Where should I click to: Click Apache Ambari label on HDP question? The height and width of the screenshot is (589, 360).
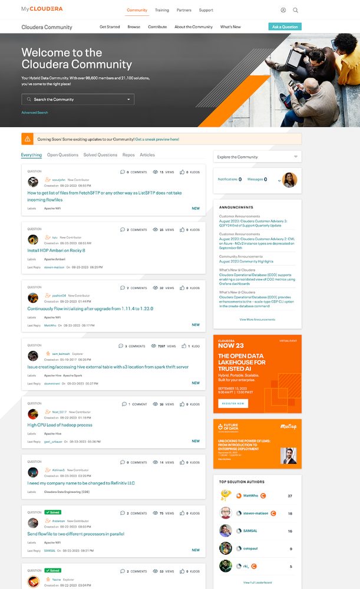55,259
